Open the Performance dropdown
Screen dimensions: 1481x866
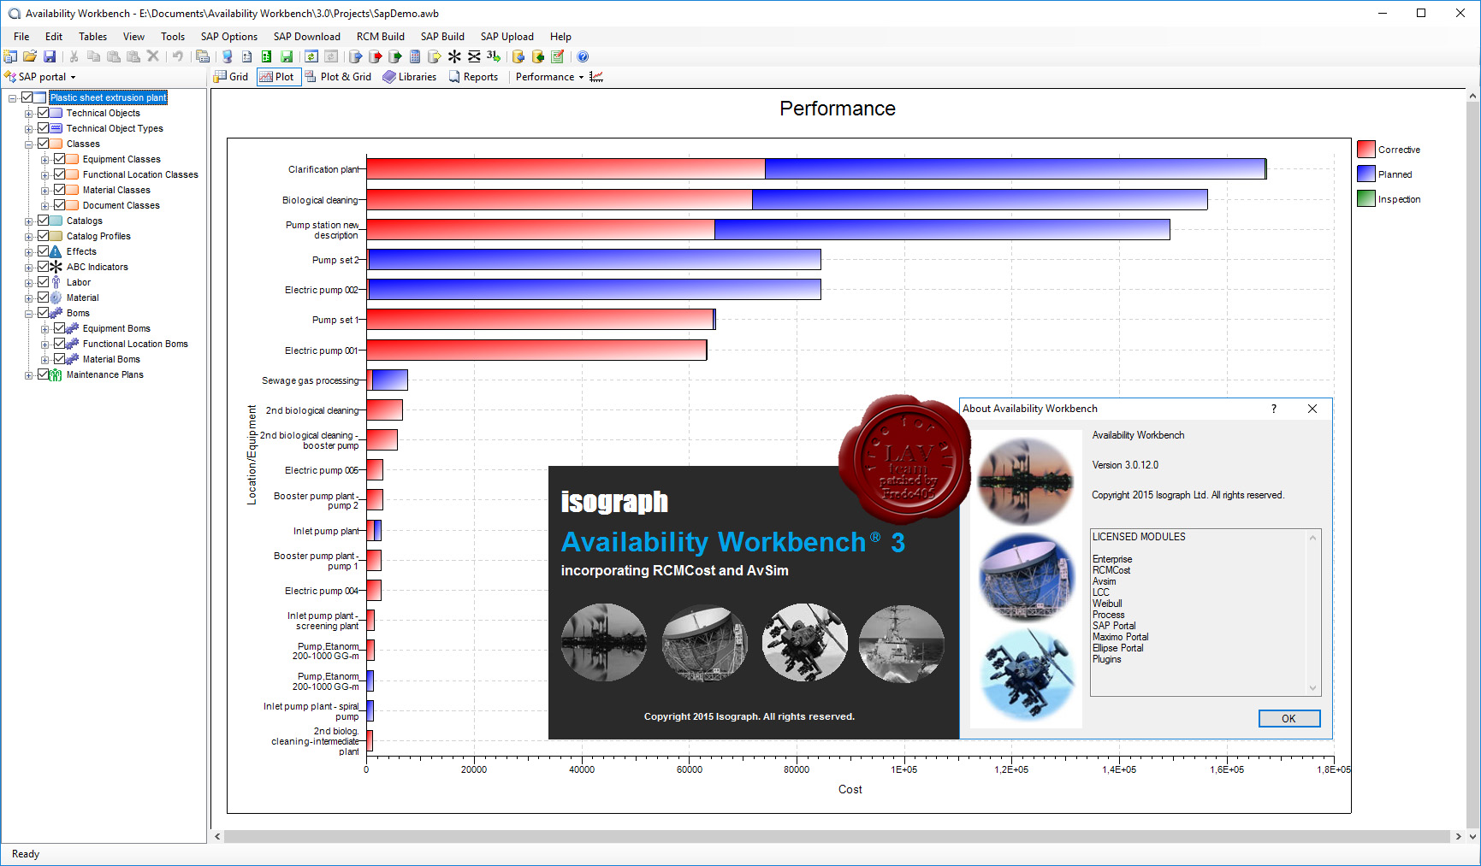point(549,77)
